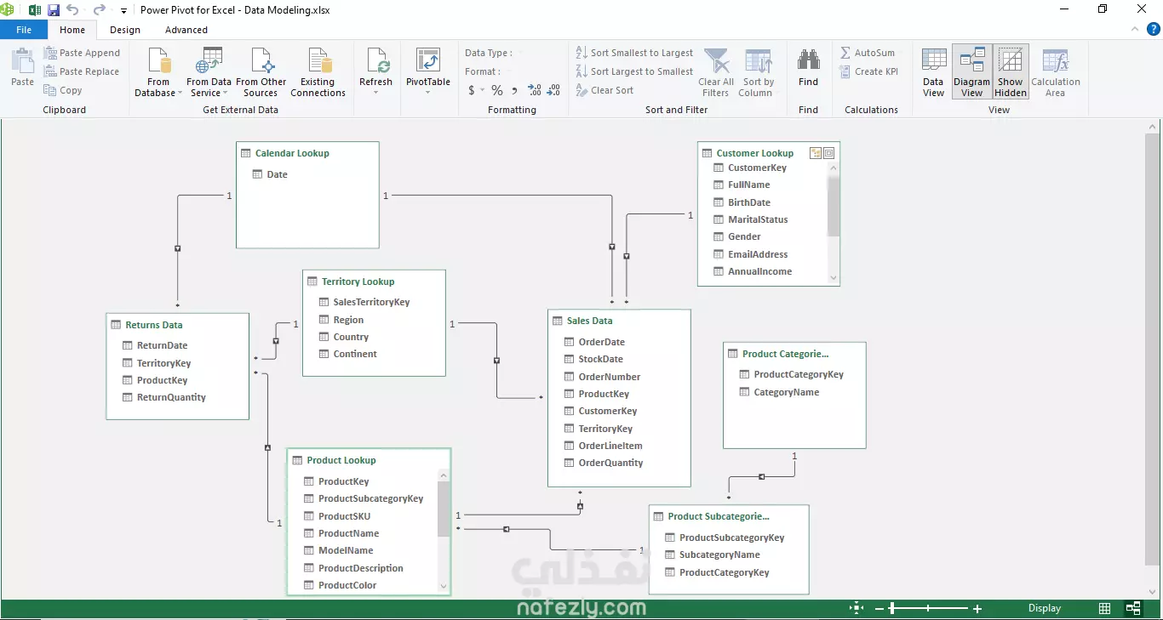Viewport: 1163px width, 620px height.
Task: Click Clear All Filters icon
Action: (716, 61)
